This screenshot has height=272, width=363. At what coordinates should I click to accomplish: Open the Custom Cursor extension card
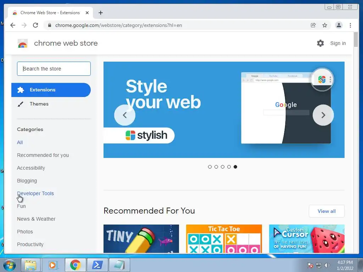(307, 239)
